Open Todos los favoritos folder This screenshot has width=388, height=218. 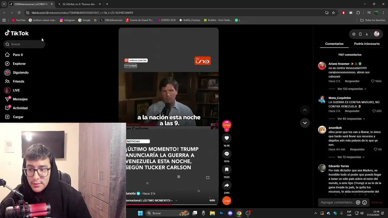click(x=373, y=20)
